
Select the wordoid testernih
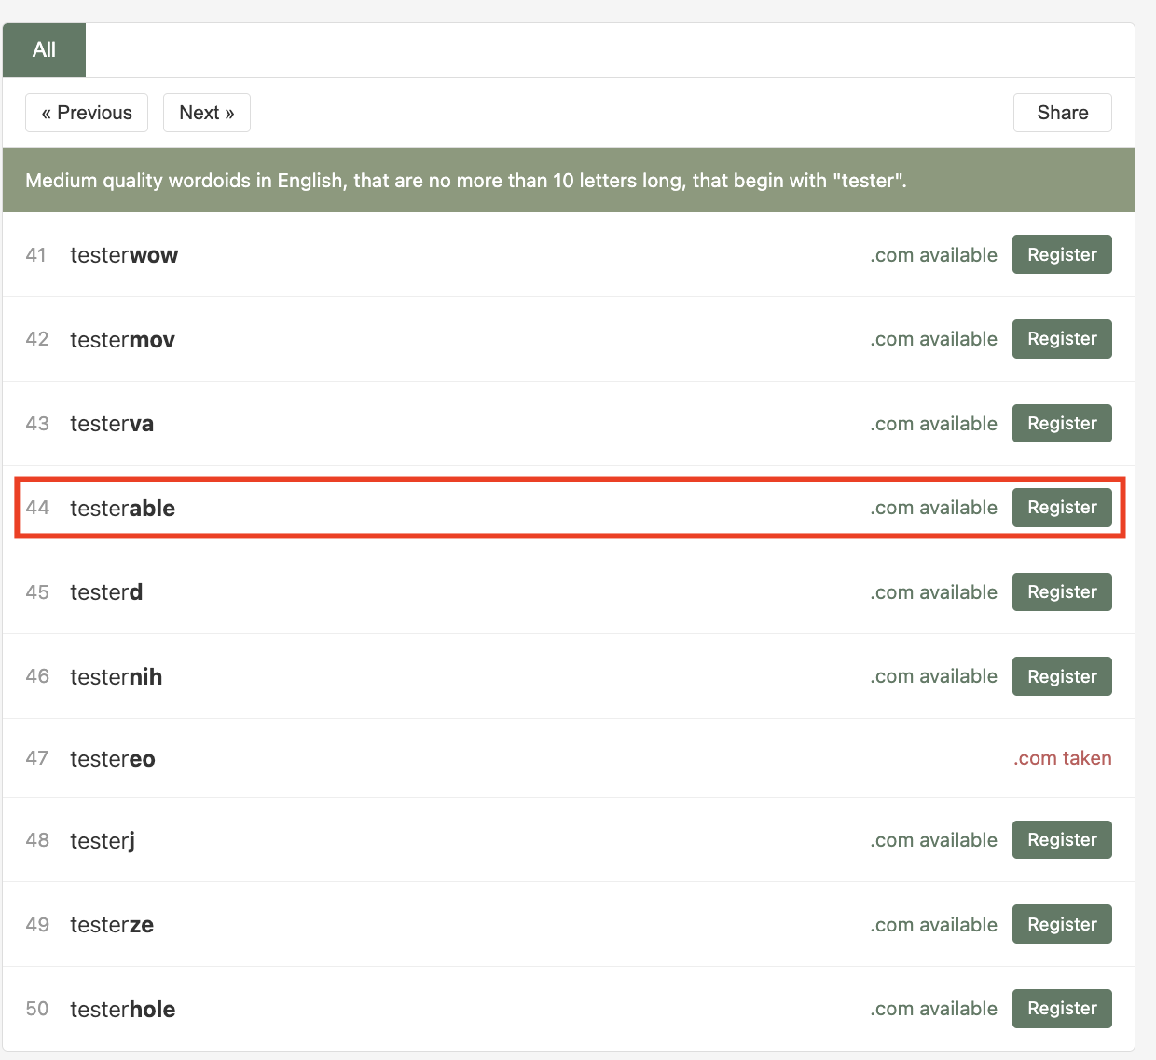coord(116,677)
